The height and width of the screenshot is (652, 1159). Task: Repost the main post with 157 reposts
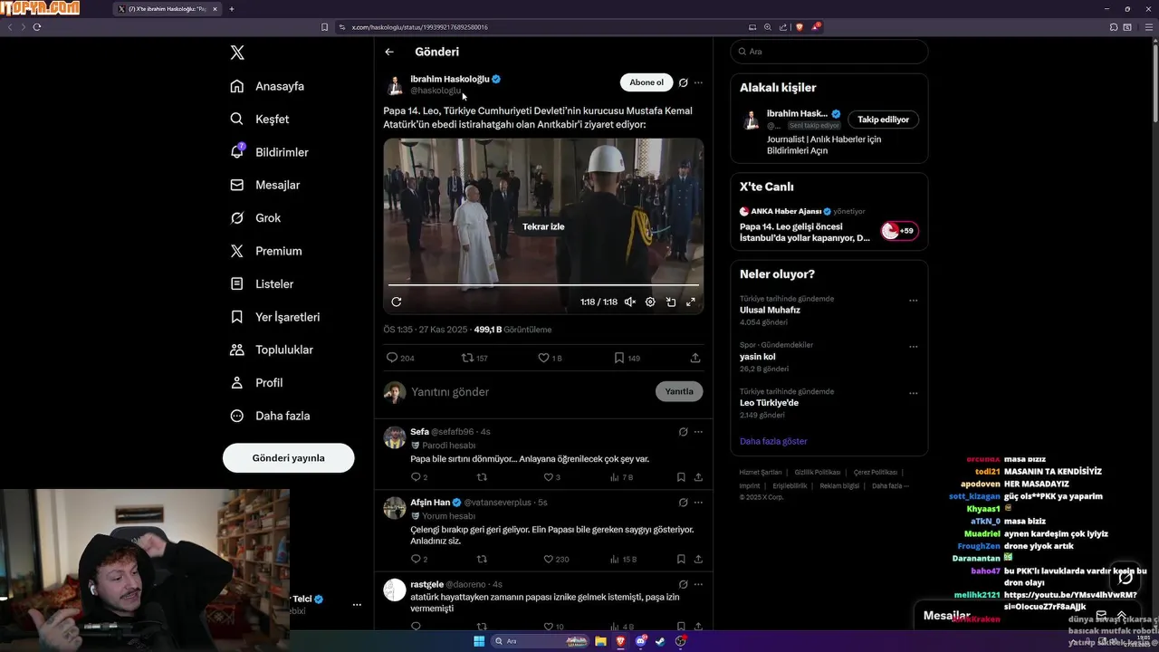pyautogui.click(x=475, y=358)
